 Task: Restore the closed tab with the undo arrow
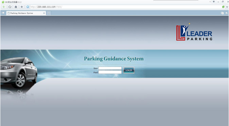(x=227, y=13)
